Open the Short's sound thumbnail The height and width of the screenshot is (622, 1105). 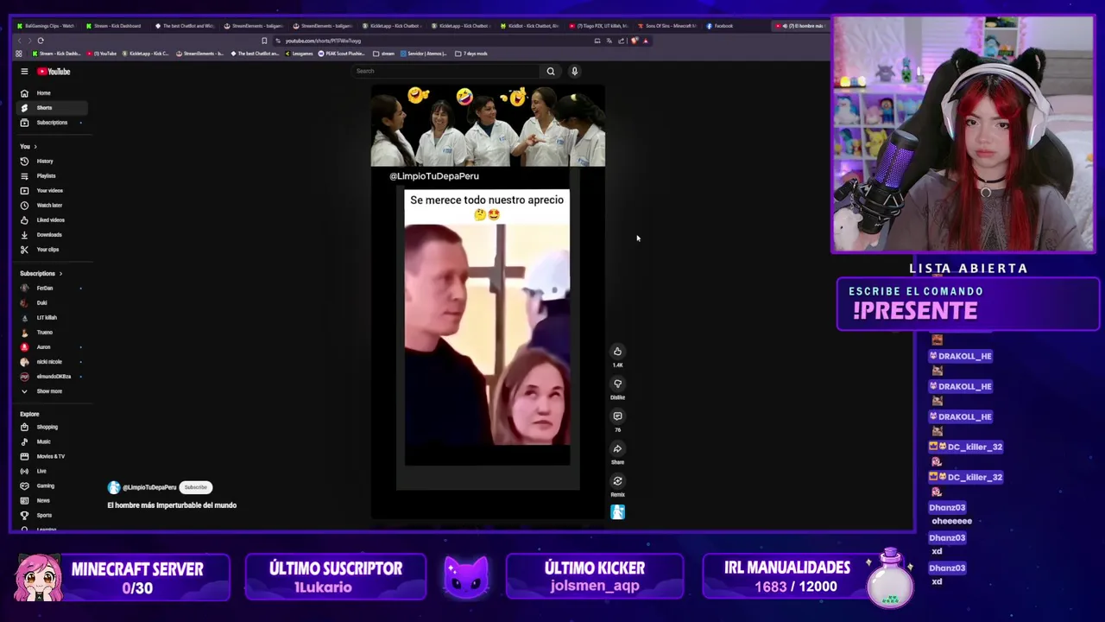pyautogui.click(x=617, y=512)
